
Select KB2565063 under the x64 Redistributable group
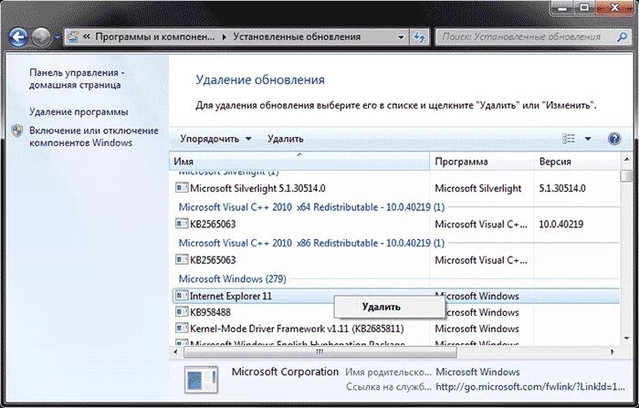pos(213,225)
